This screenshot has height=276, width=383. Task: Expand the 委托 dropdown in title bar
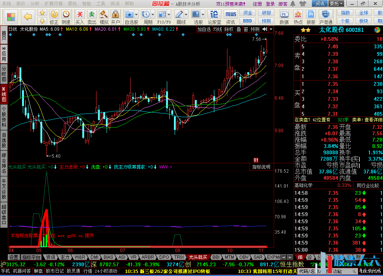click(x=336, y=4)
